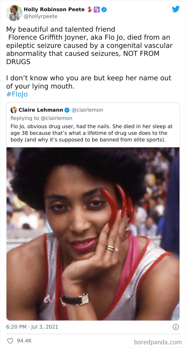Screen dimensions: 186x348
Task: Click the Twitter bird logo
Action: pos(176,9)
